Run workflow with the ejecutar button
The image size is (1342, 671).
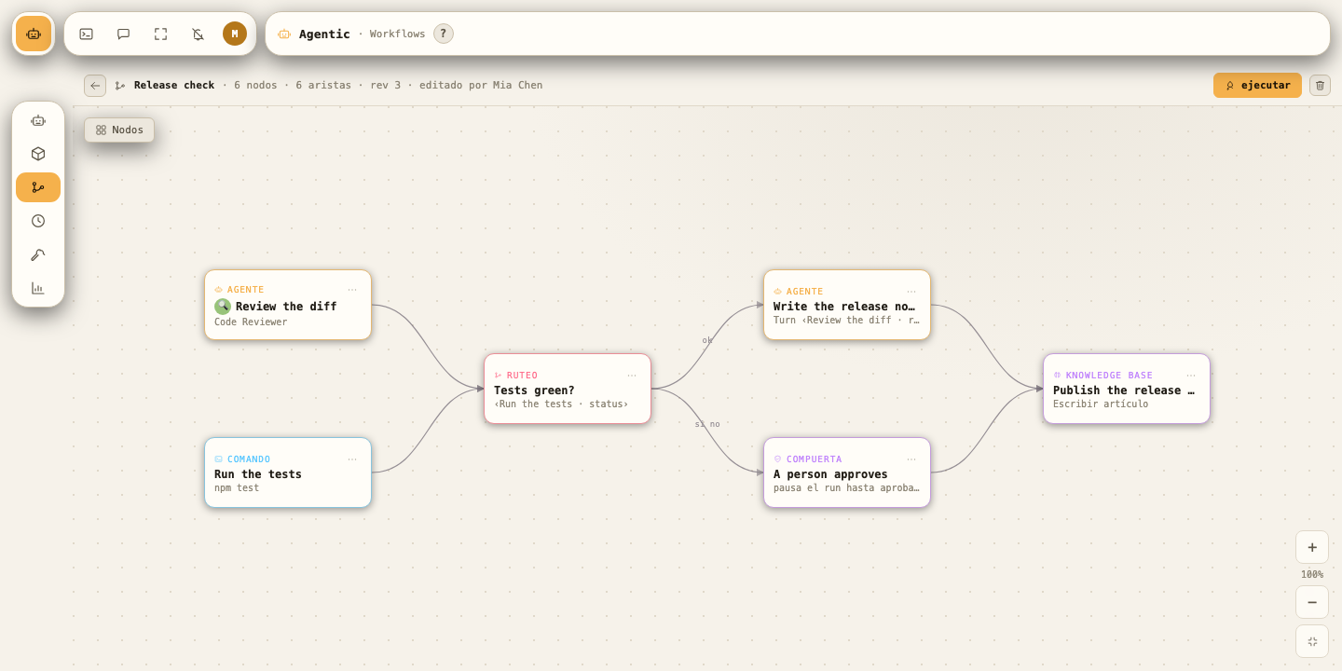click(1257, 86)
